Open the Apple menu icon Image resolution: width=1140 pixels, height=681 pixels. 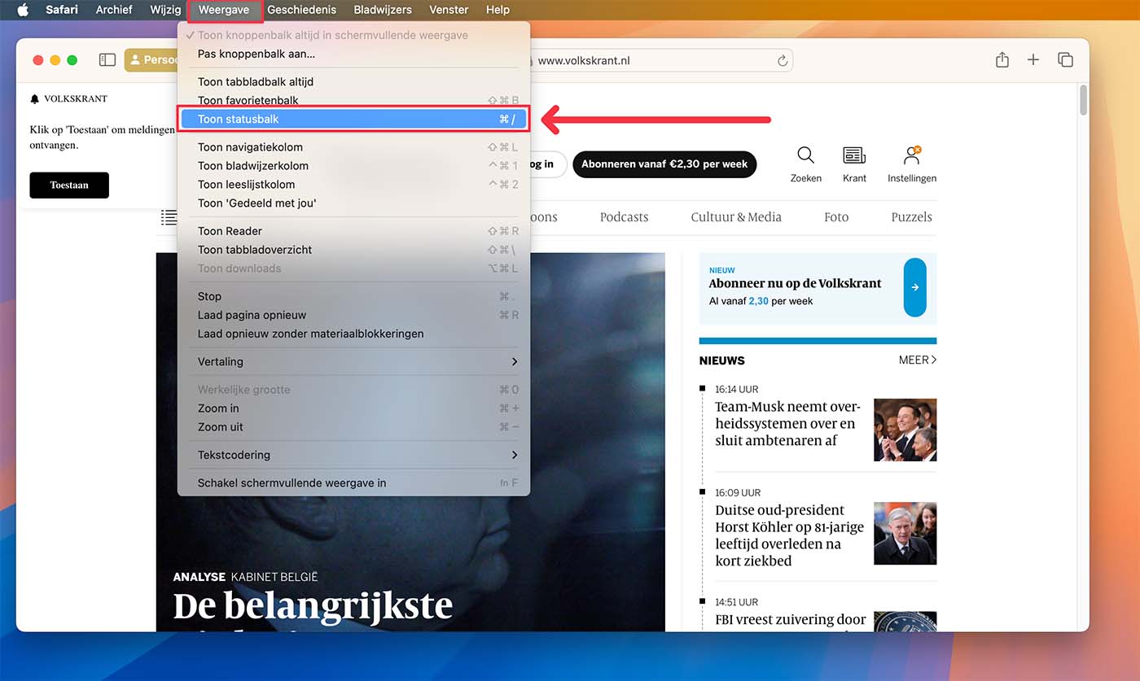(x=23, y=10)
